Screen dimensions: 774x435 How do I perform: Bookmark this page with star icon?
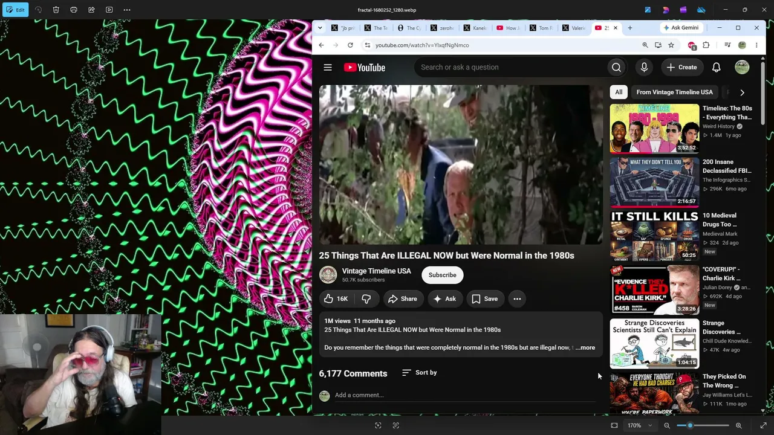[x=671, y=45]
